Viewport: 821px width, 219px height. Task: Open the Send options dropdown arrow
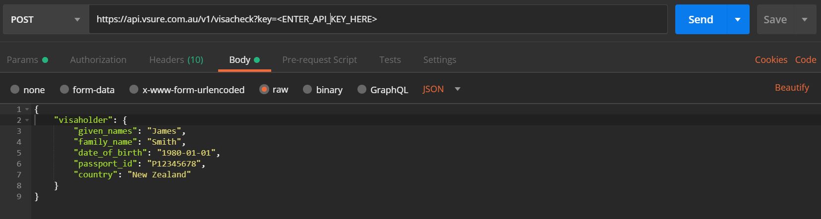pyautogui.click(x=738, y=20)
